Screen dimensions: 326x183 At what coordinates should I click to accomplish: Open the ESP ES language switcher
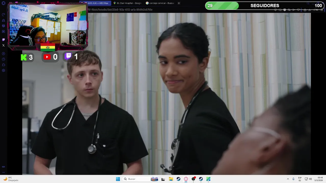click(300, 179)
